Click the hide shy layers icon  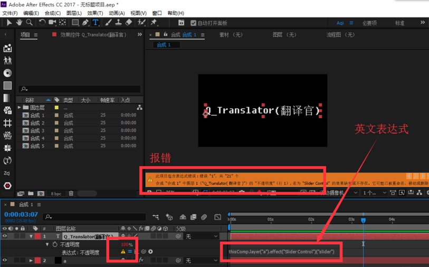(183, 217)
